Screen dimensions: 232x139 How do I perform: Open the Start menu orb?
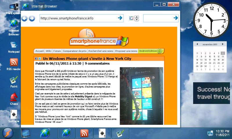coord(8,133)
